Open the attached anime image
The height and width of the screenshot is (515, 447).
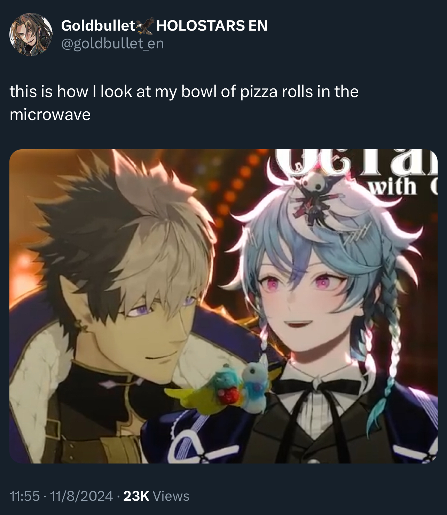(223, 306)
